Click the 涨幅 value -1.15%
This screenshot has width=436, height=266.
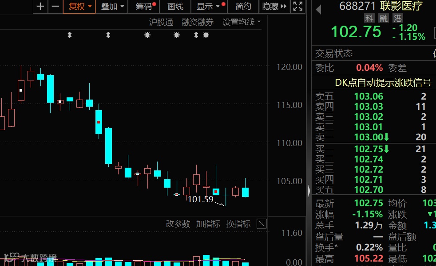click(368, 214)
